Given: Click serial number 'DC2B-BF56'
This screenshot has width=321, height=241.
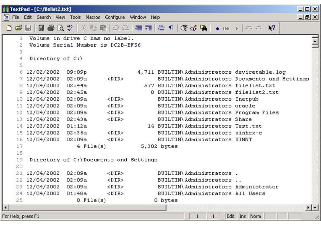Looking at the screenshot, I should 125,45.
